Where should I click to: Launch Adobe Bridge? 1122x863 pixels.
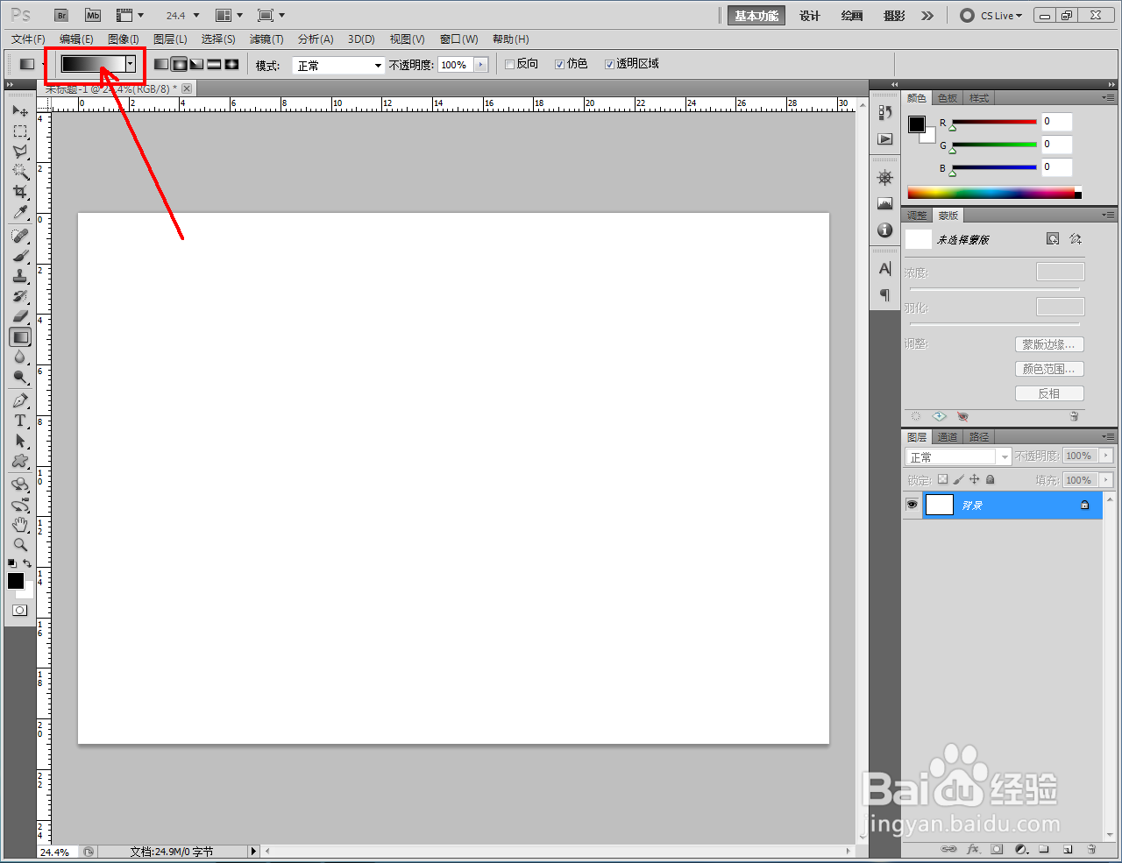coord(60,15)
